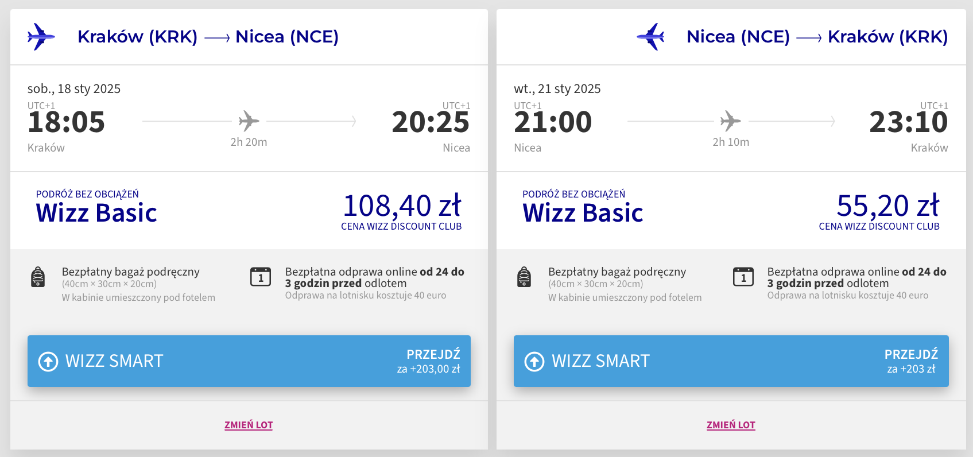Image resolution: width=973 pixels, height=457 pixels.
Task: Click the up-arrow circle icon on the return WIZZ SMART
Action: point(534,361)
